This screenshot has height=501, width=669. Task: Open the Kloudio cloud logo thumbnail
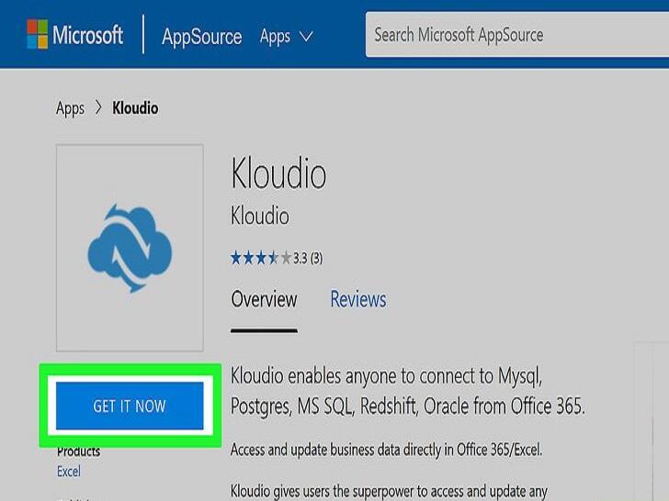click(130, 248)
